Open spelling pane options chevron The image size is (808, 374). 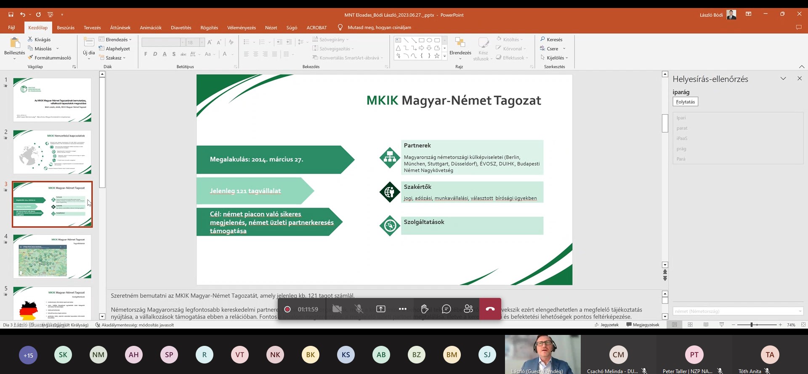click(783, 79)
